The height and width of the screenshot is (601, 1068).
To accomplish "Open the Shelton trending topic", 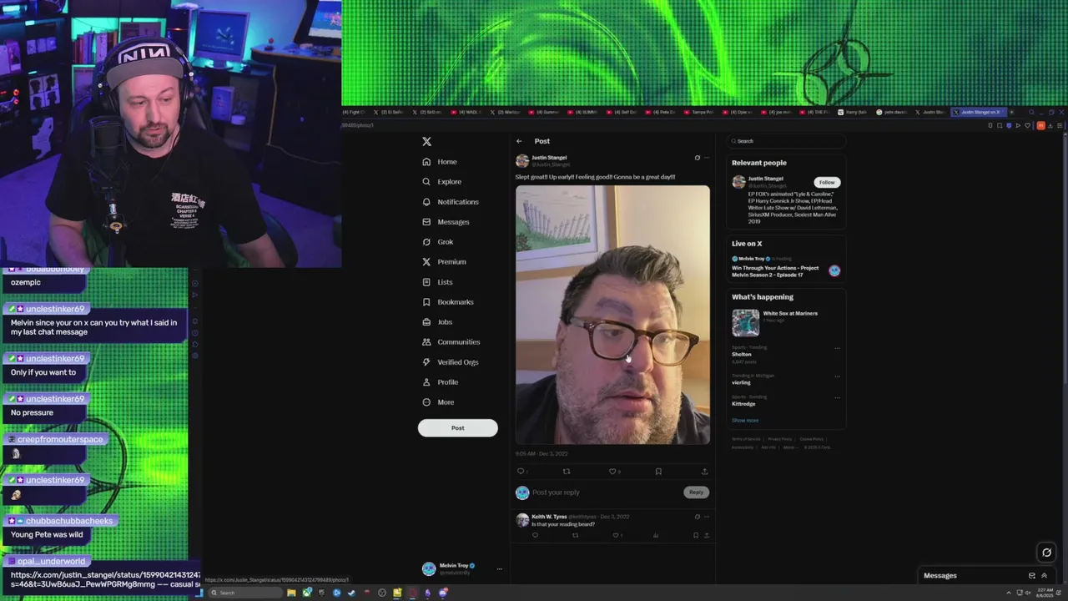I will tap(742, 354).
